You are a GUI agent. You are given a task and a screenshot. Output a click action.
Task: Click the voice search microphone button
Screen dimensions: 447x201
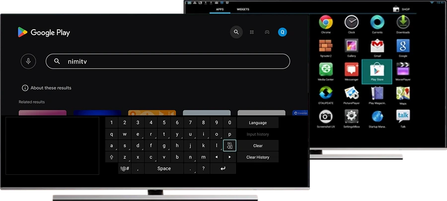tap(28, 61)
